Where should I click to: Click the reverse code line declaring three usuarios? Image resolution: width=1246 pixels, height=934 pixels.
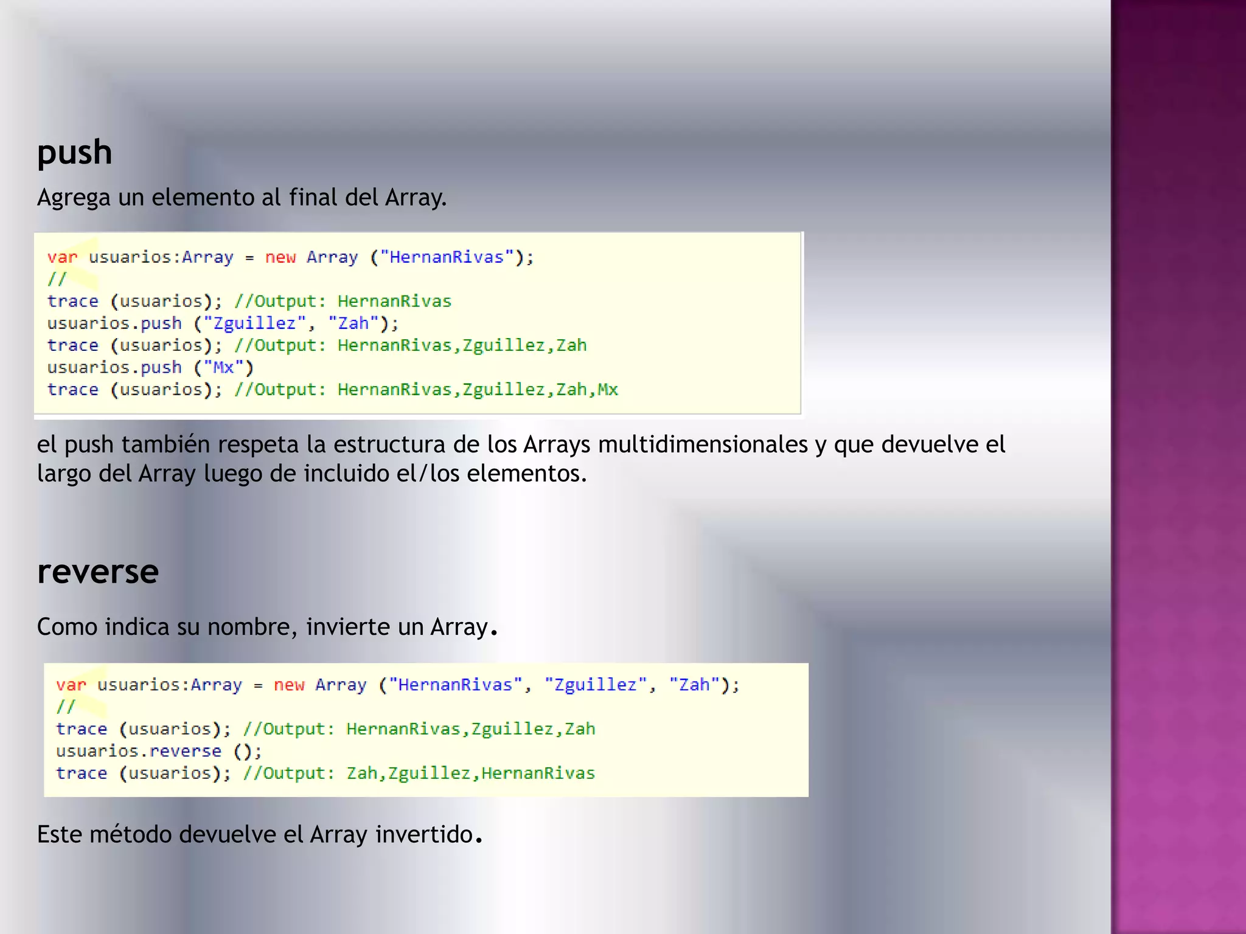(x=398, y=685)
